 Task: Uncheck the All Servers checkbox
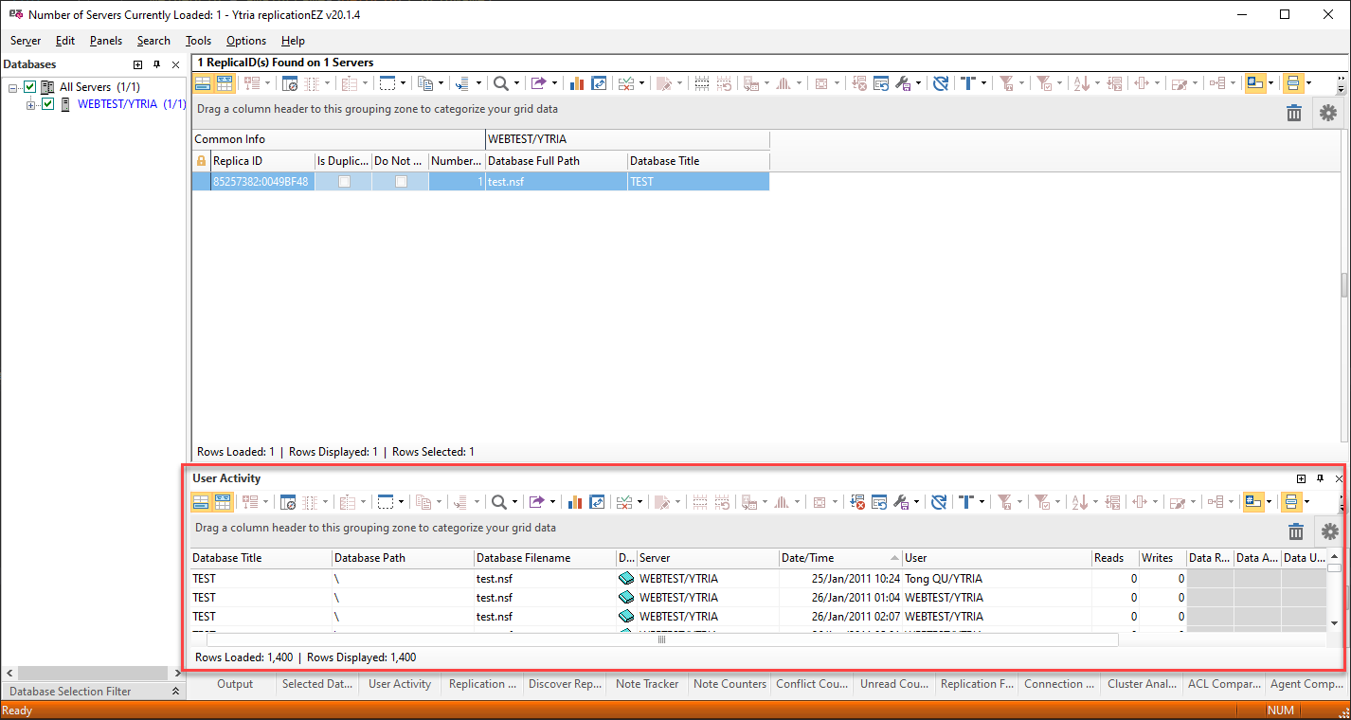pos(29,87)
